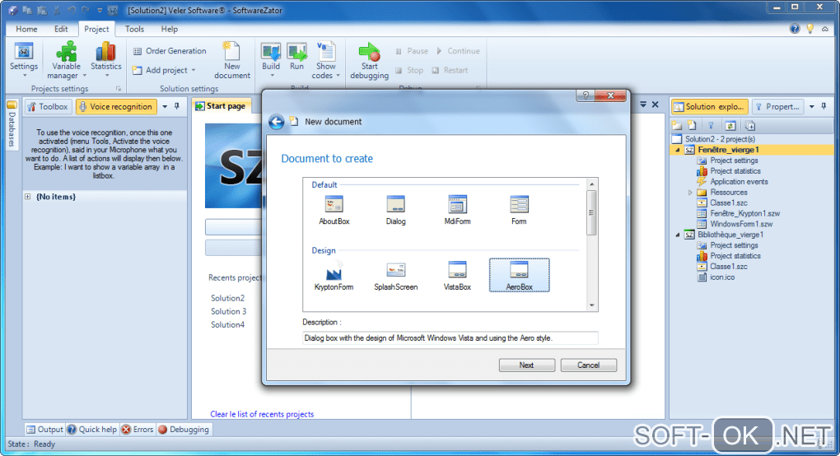Click the Cancel button
Image resolution: width=840 pixels, height=456 pixels.
pos(588,365)
